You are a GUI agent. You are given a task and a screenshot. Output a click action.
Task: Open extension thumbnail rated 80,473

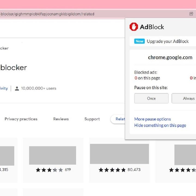tap(120, 154)
